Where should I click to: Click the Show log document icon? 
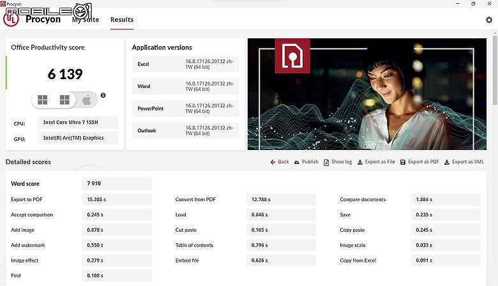(x=326, y=162)
